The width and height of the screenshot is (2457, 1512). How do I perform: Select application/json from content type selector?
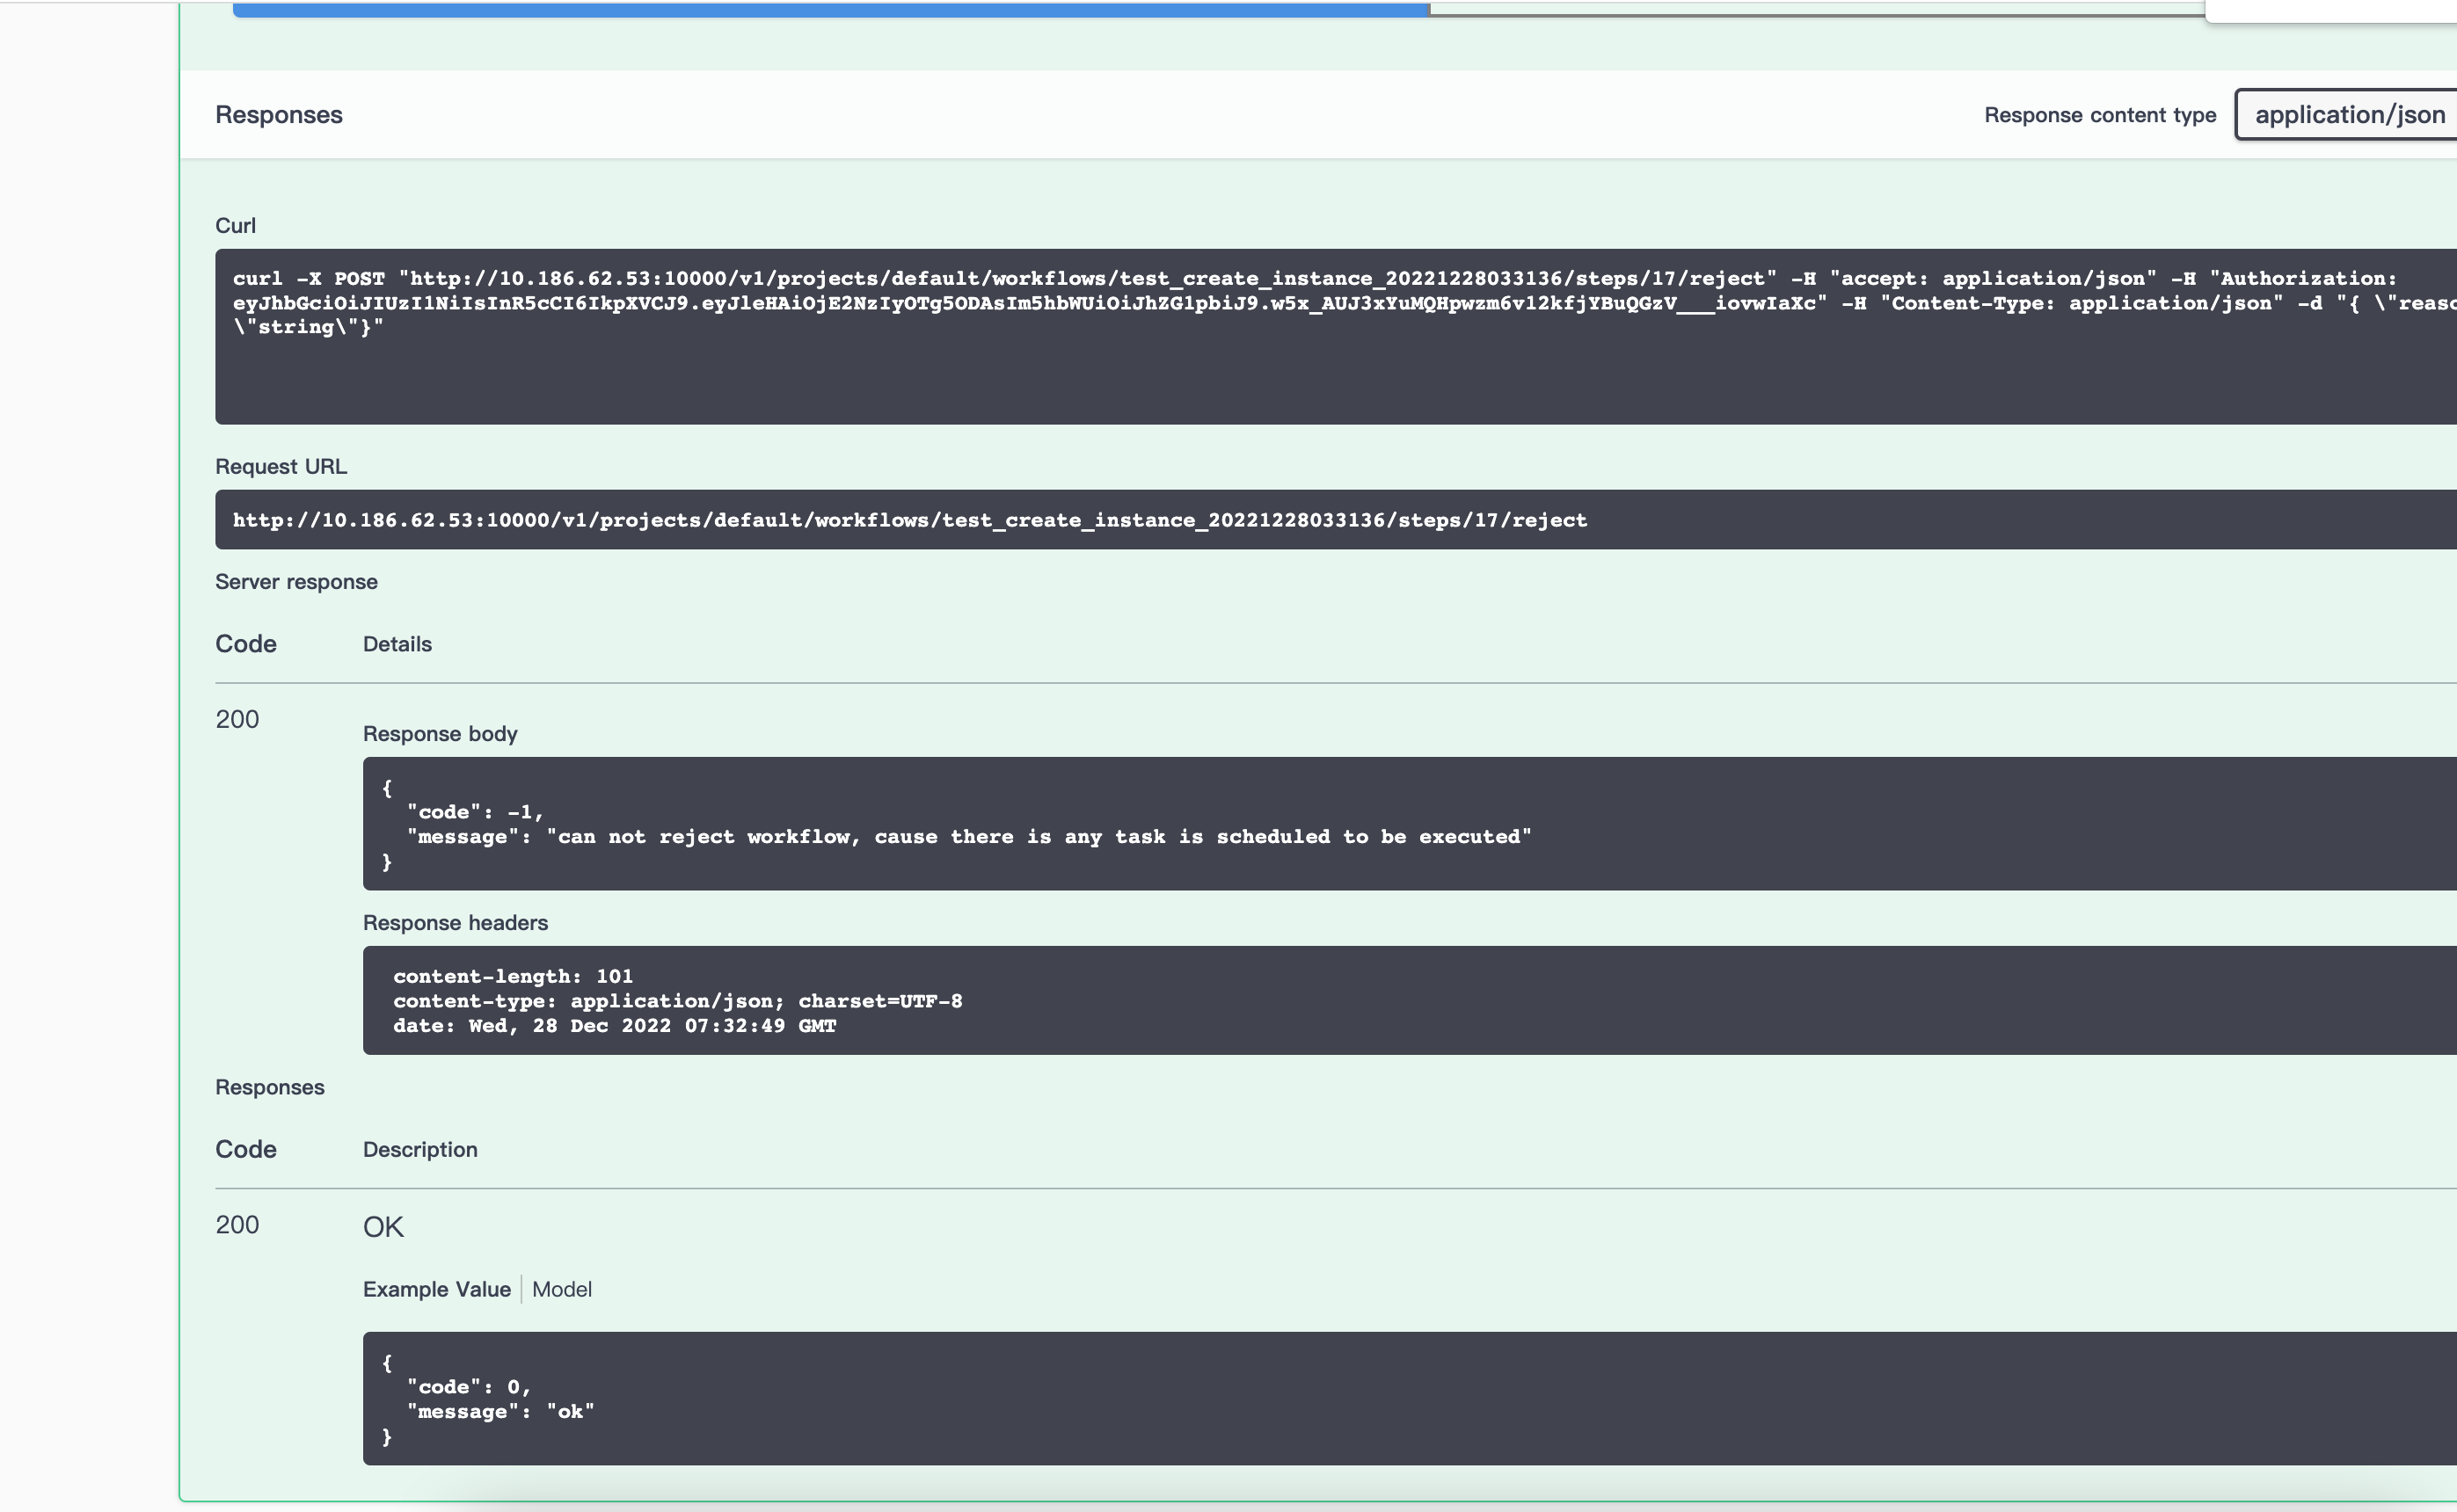click(2348, 114)
